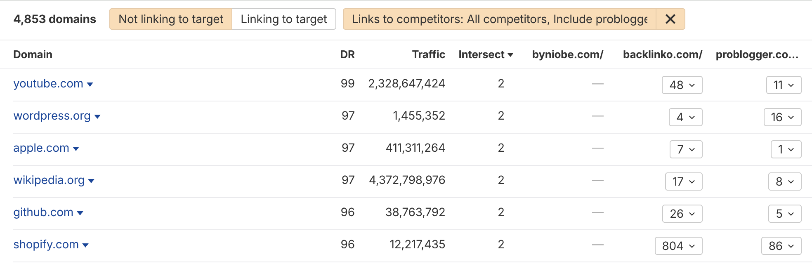Image resolution: width=812 pixels, height=264 pixels.
Task: Sort table by the DR column
Action: pos(347,54)
